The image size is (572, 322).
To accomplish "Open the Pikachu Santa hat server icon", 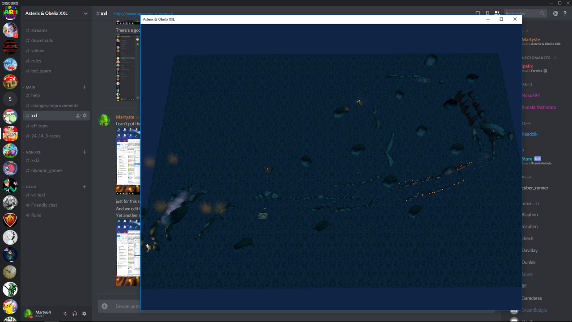I will 10,306.
